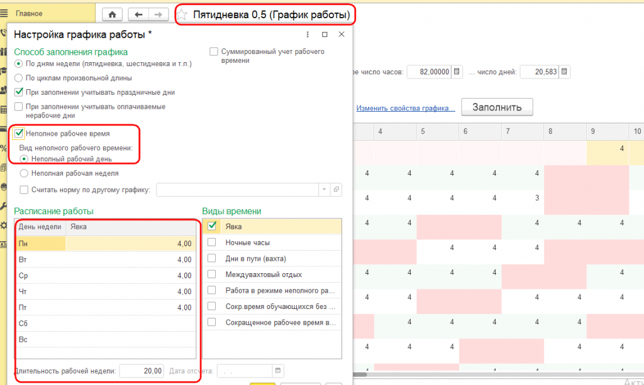The height and width of the screenshot is (385, 644).
Task: Enable учитывать оплачиваемые нерабочие дни checkbox
Action: coord(18,107)
